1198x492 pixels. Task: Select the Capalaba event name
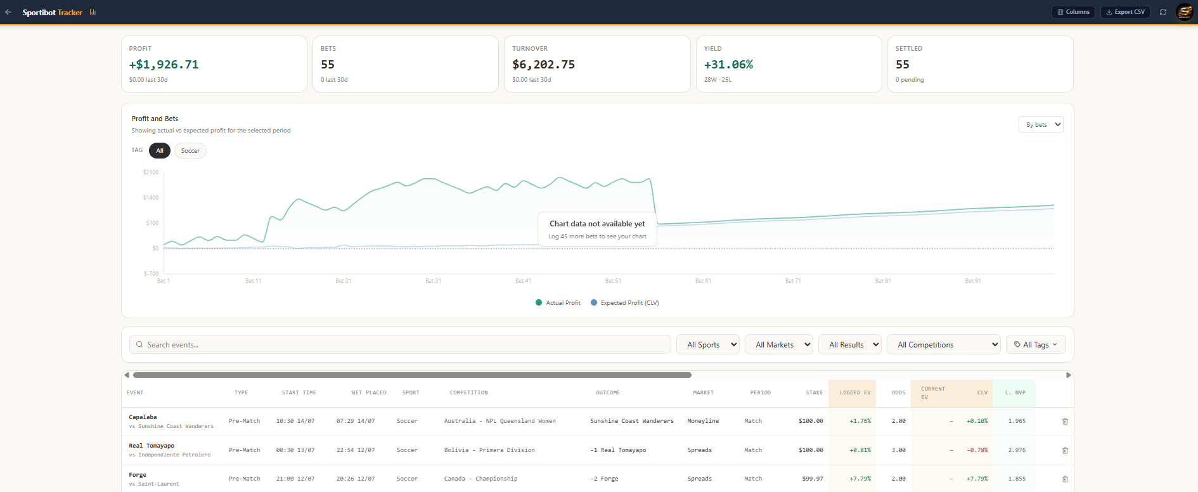[x=143, y=417]
